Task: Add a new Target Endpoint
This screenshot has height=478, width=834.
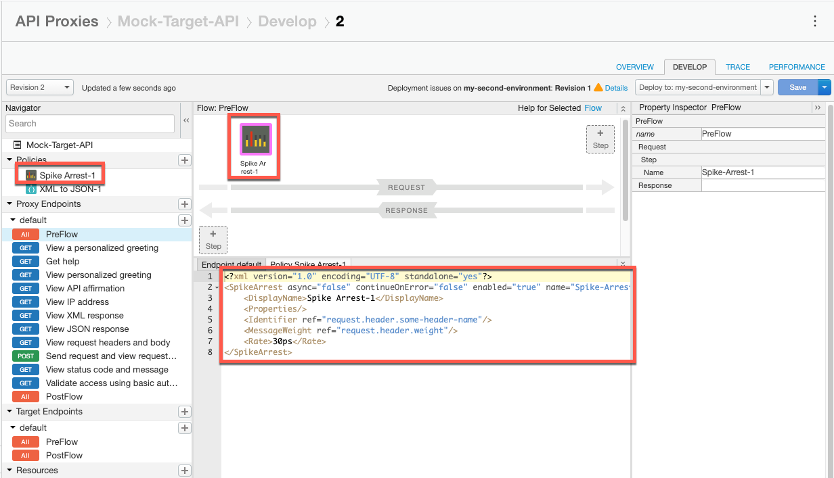Action: coord(183,412)
